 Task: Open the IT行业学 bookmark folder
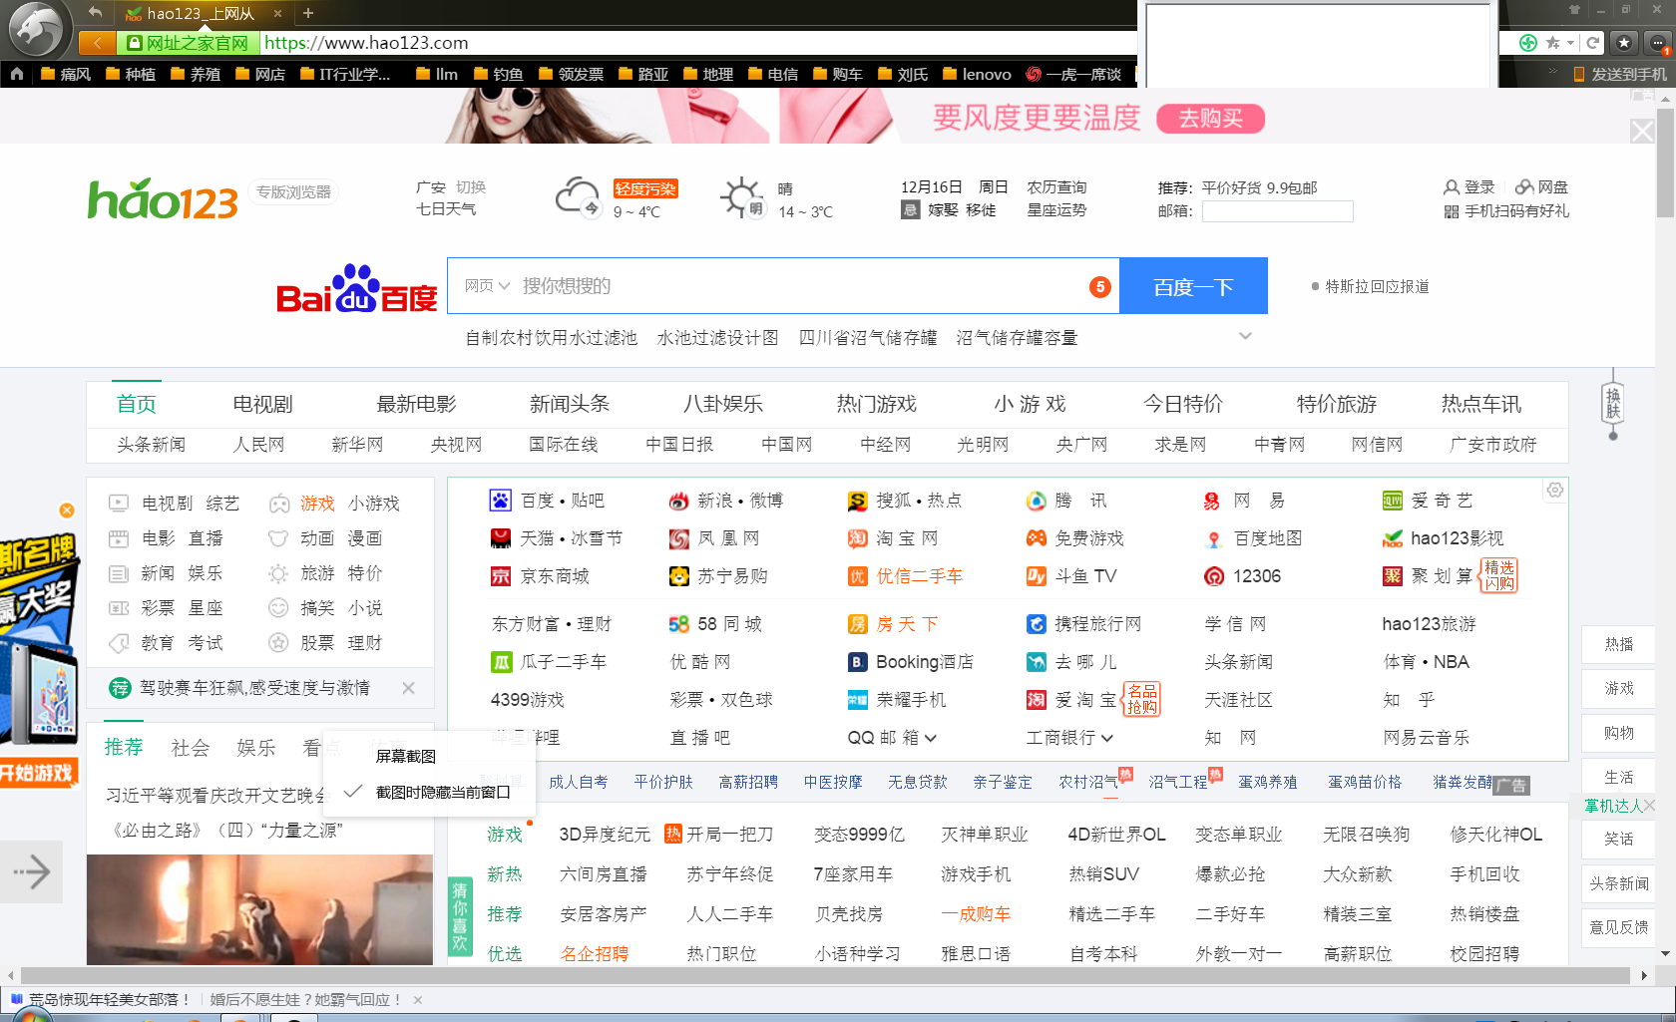pos(345,74)
